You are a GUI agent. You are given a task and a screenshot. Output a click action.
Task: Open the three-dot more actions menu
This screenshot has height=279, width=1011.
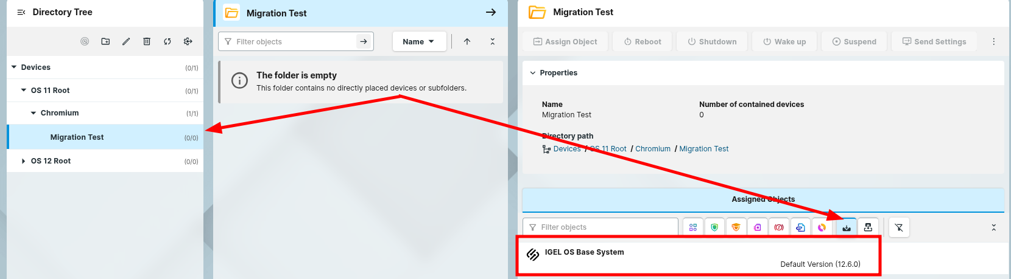tap(994, 41)
